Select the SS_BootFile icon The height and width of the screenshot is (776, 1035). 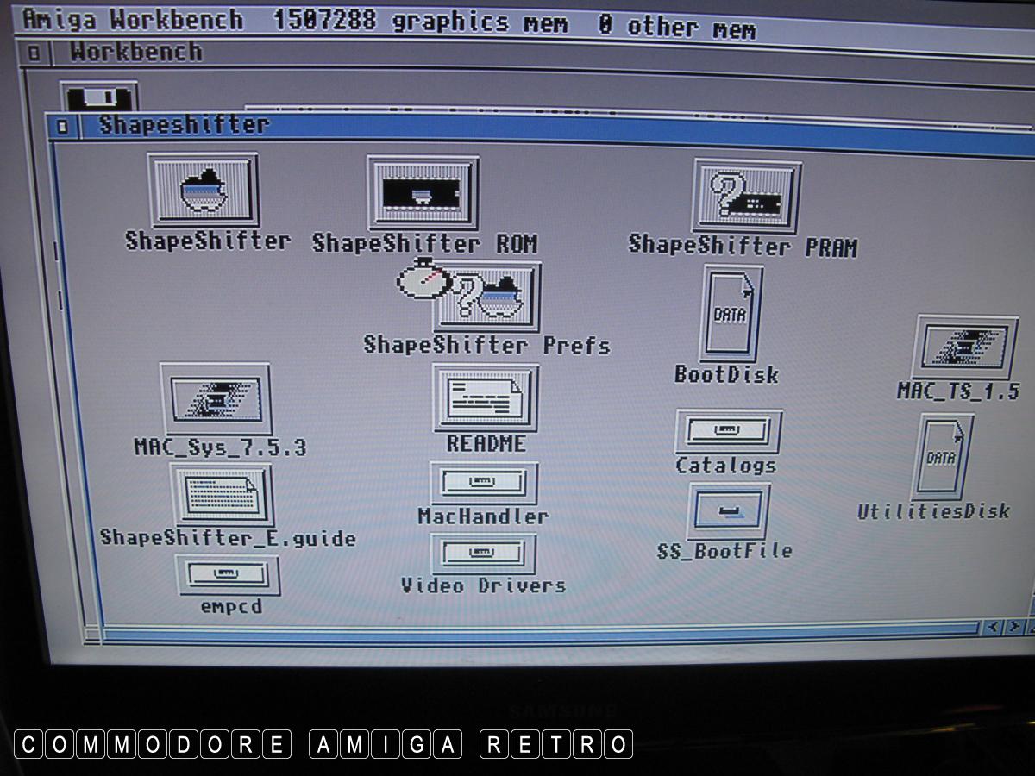click(x=728, y=511)
